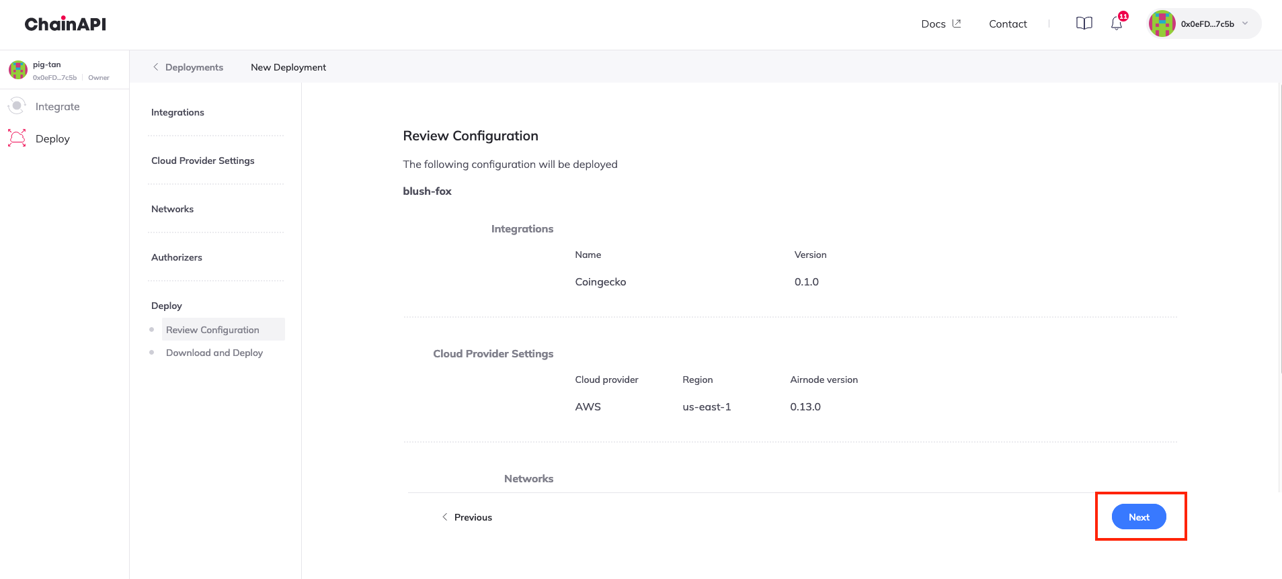Image resolution: width=1282 pixels, height=579 pixels.
Task: Select the Networks wizard step
Action: 172,209
